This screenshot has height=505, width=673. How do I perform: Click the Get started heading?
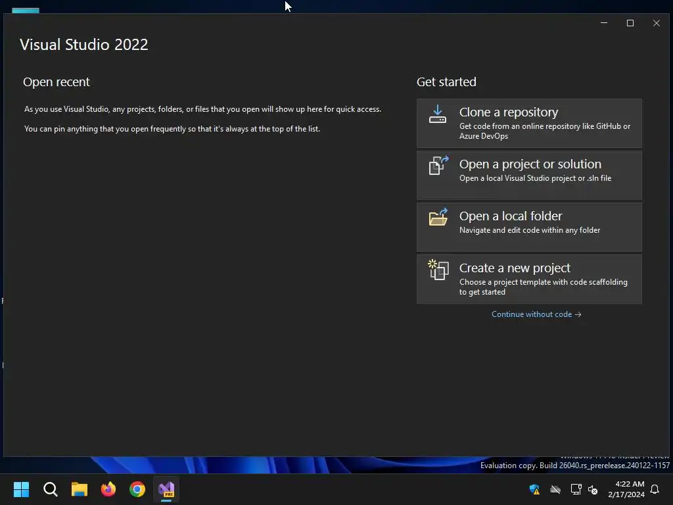tap(446, 82)
